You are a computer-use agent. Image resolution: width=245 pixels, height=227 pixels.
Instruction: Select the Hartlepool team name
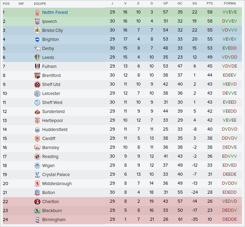coord(52,121)
